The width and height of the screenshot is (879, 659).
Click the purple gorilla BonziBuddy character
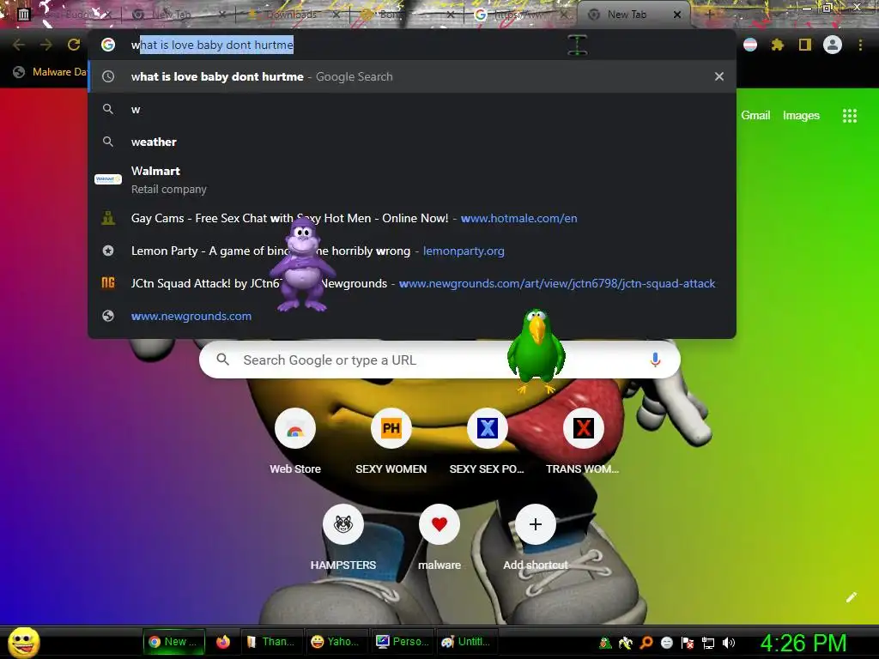(x=302, y=263)
